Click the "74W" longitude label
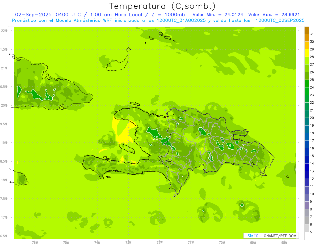This screenshot has width=319, height=246. (x=97, y=242)
